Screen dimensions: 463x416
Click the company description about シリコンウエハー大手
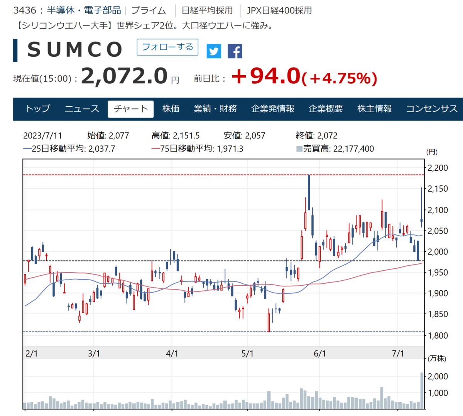[x=145, y=26]
